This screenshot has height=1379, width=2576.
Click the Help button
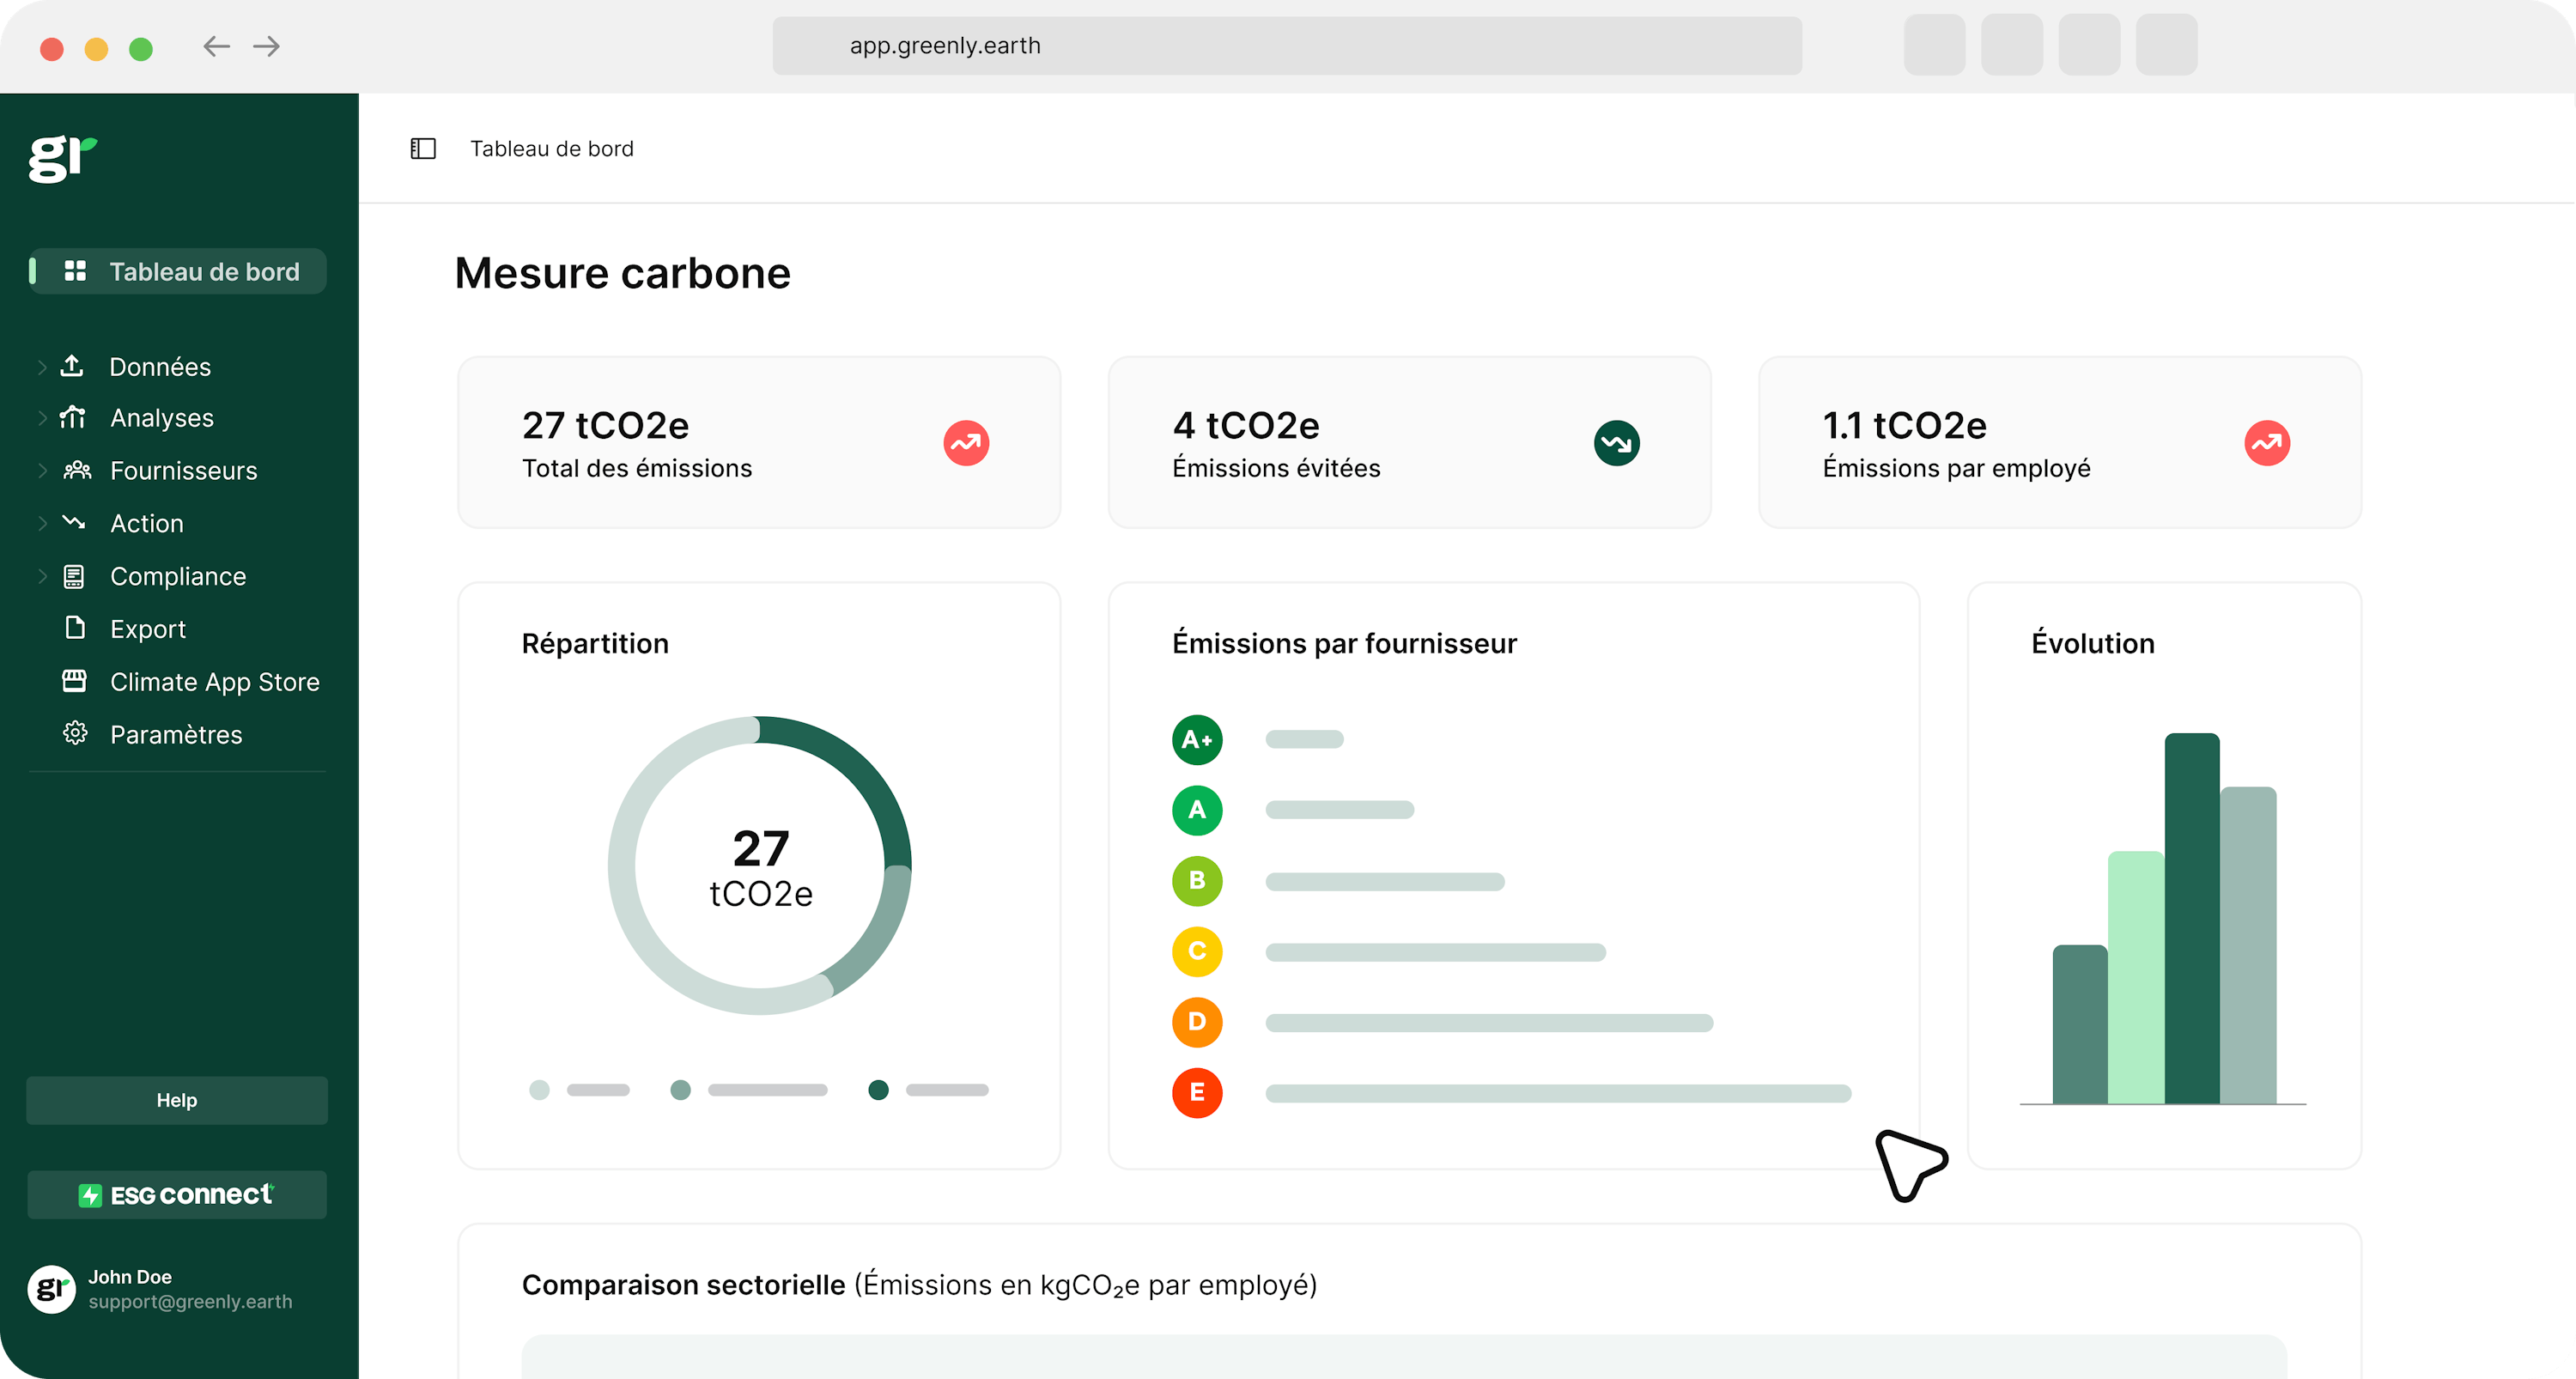[177, 1099]
